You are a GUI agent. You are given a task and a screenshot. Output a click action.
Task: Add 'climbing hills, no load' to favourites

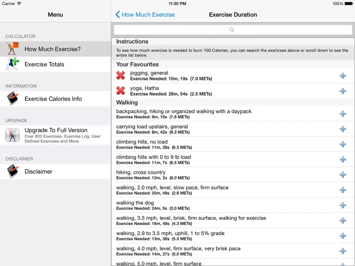343,144
